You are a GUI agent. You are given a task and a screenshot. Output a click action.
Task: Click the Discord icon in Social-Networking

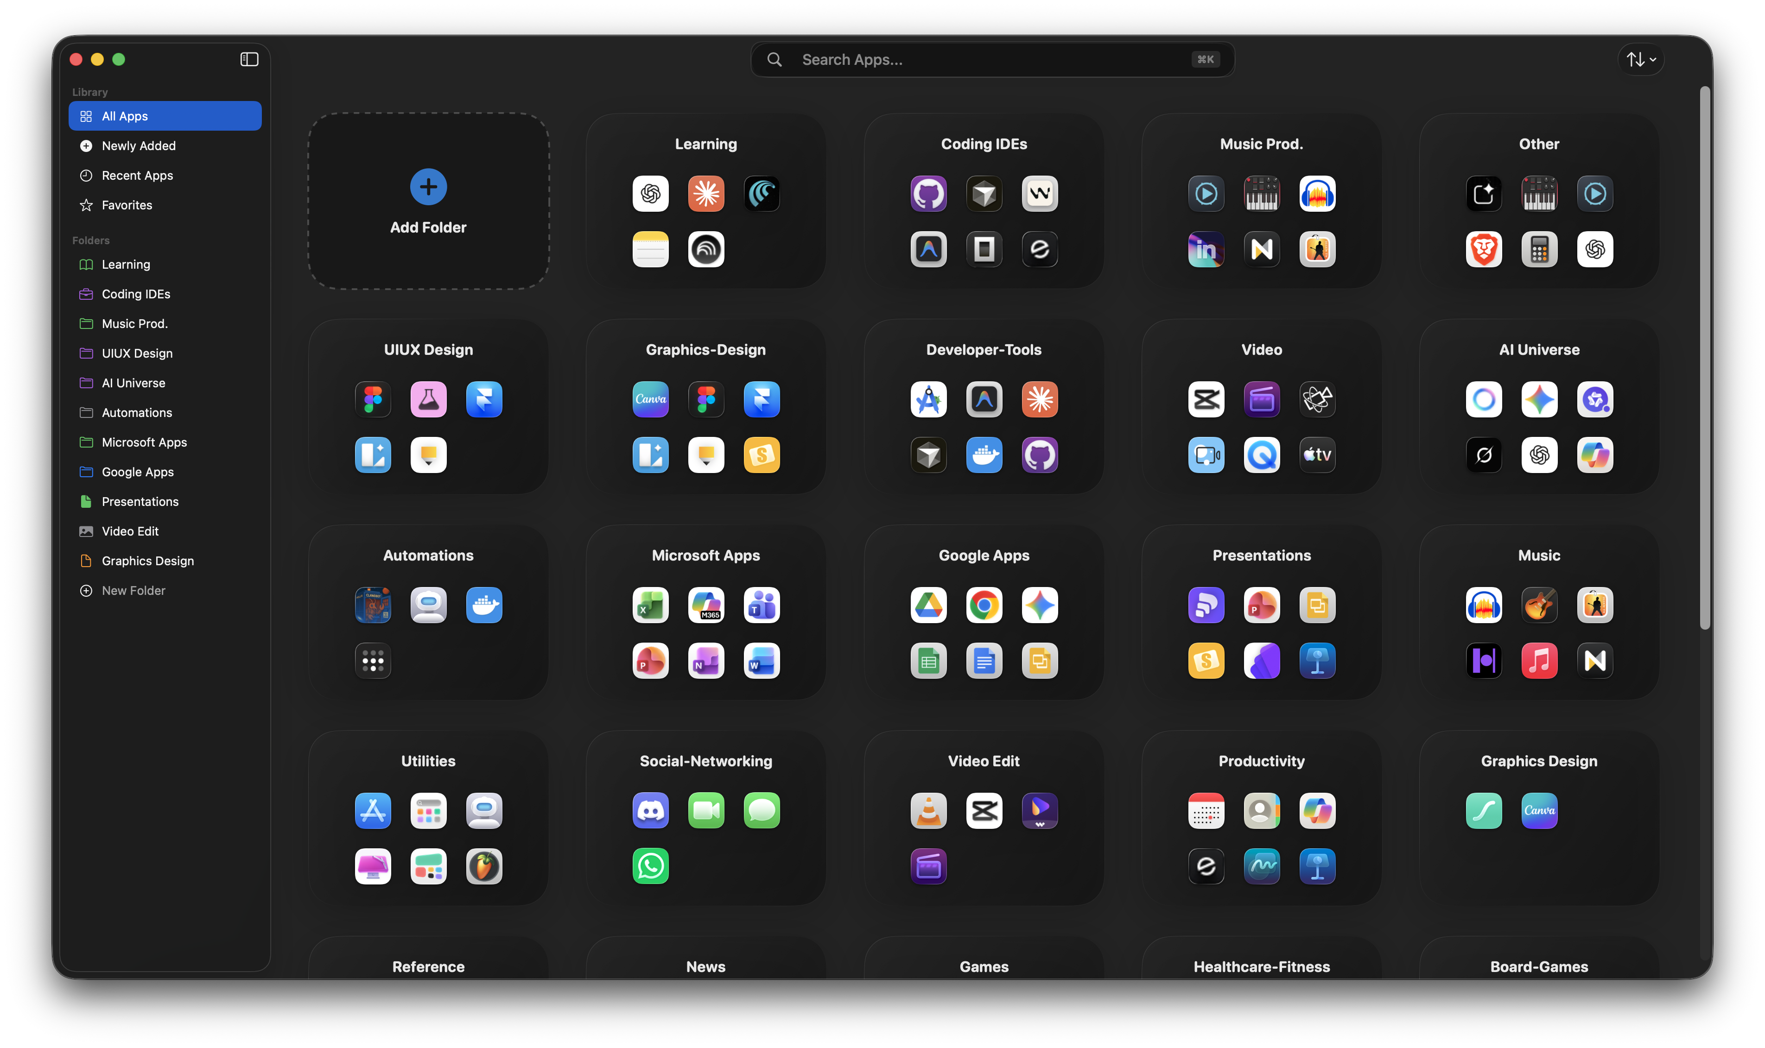coord(650,810)
